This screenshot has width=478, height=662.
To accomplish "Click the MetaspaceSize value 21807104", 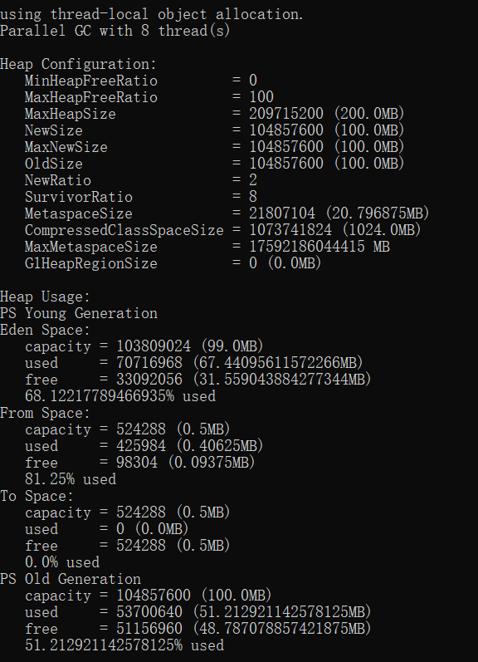I will (x=282, y=213).
